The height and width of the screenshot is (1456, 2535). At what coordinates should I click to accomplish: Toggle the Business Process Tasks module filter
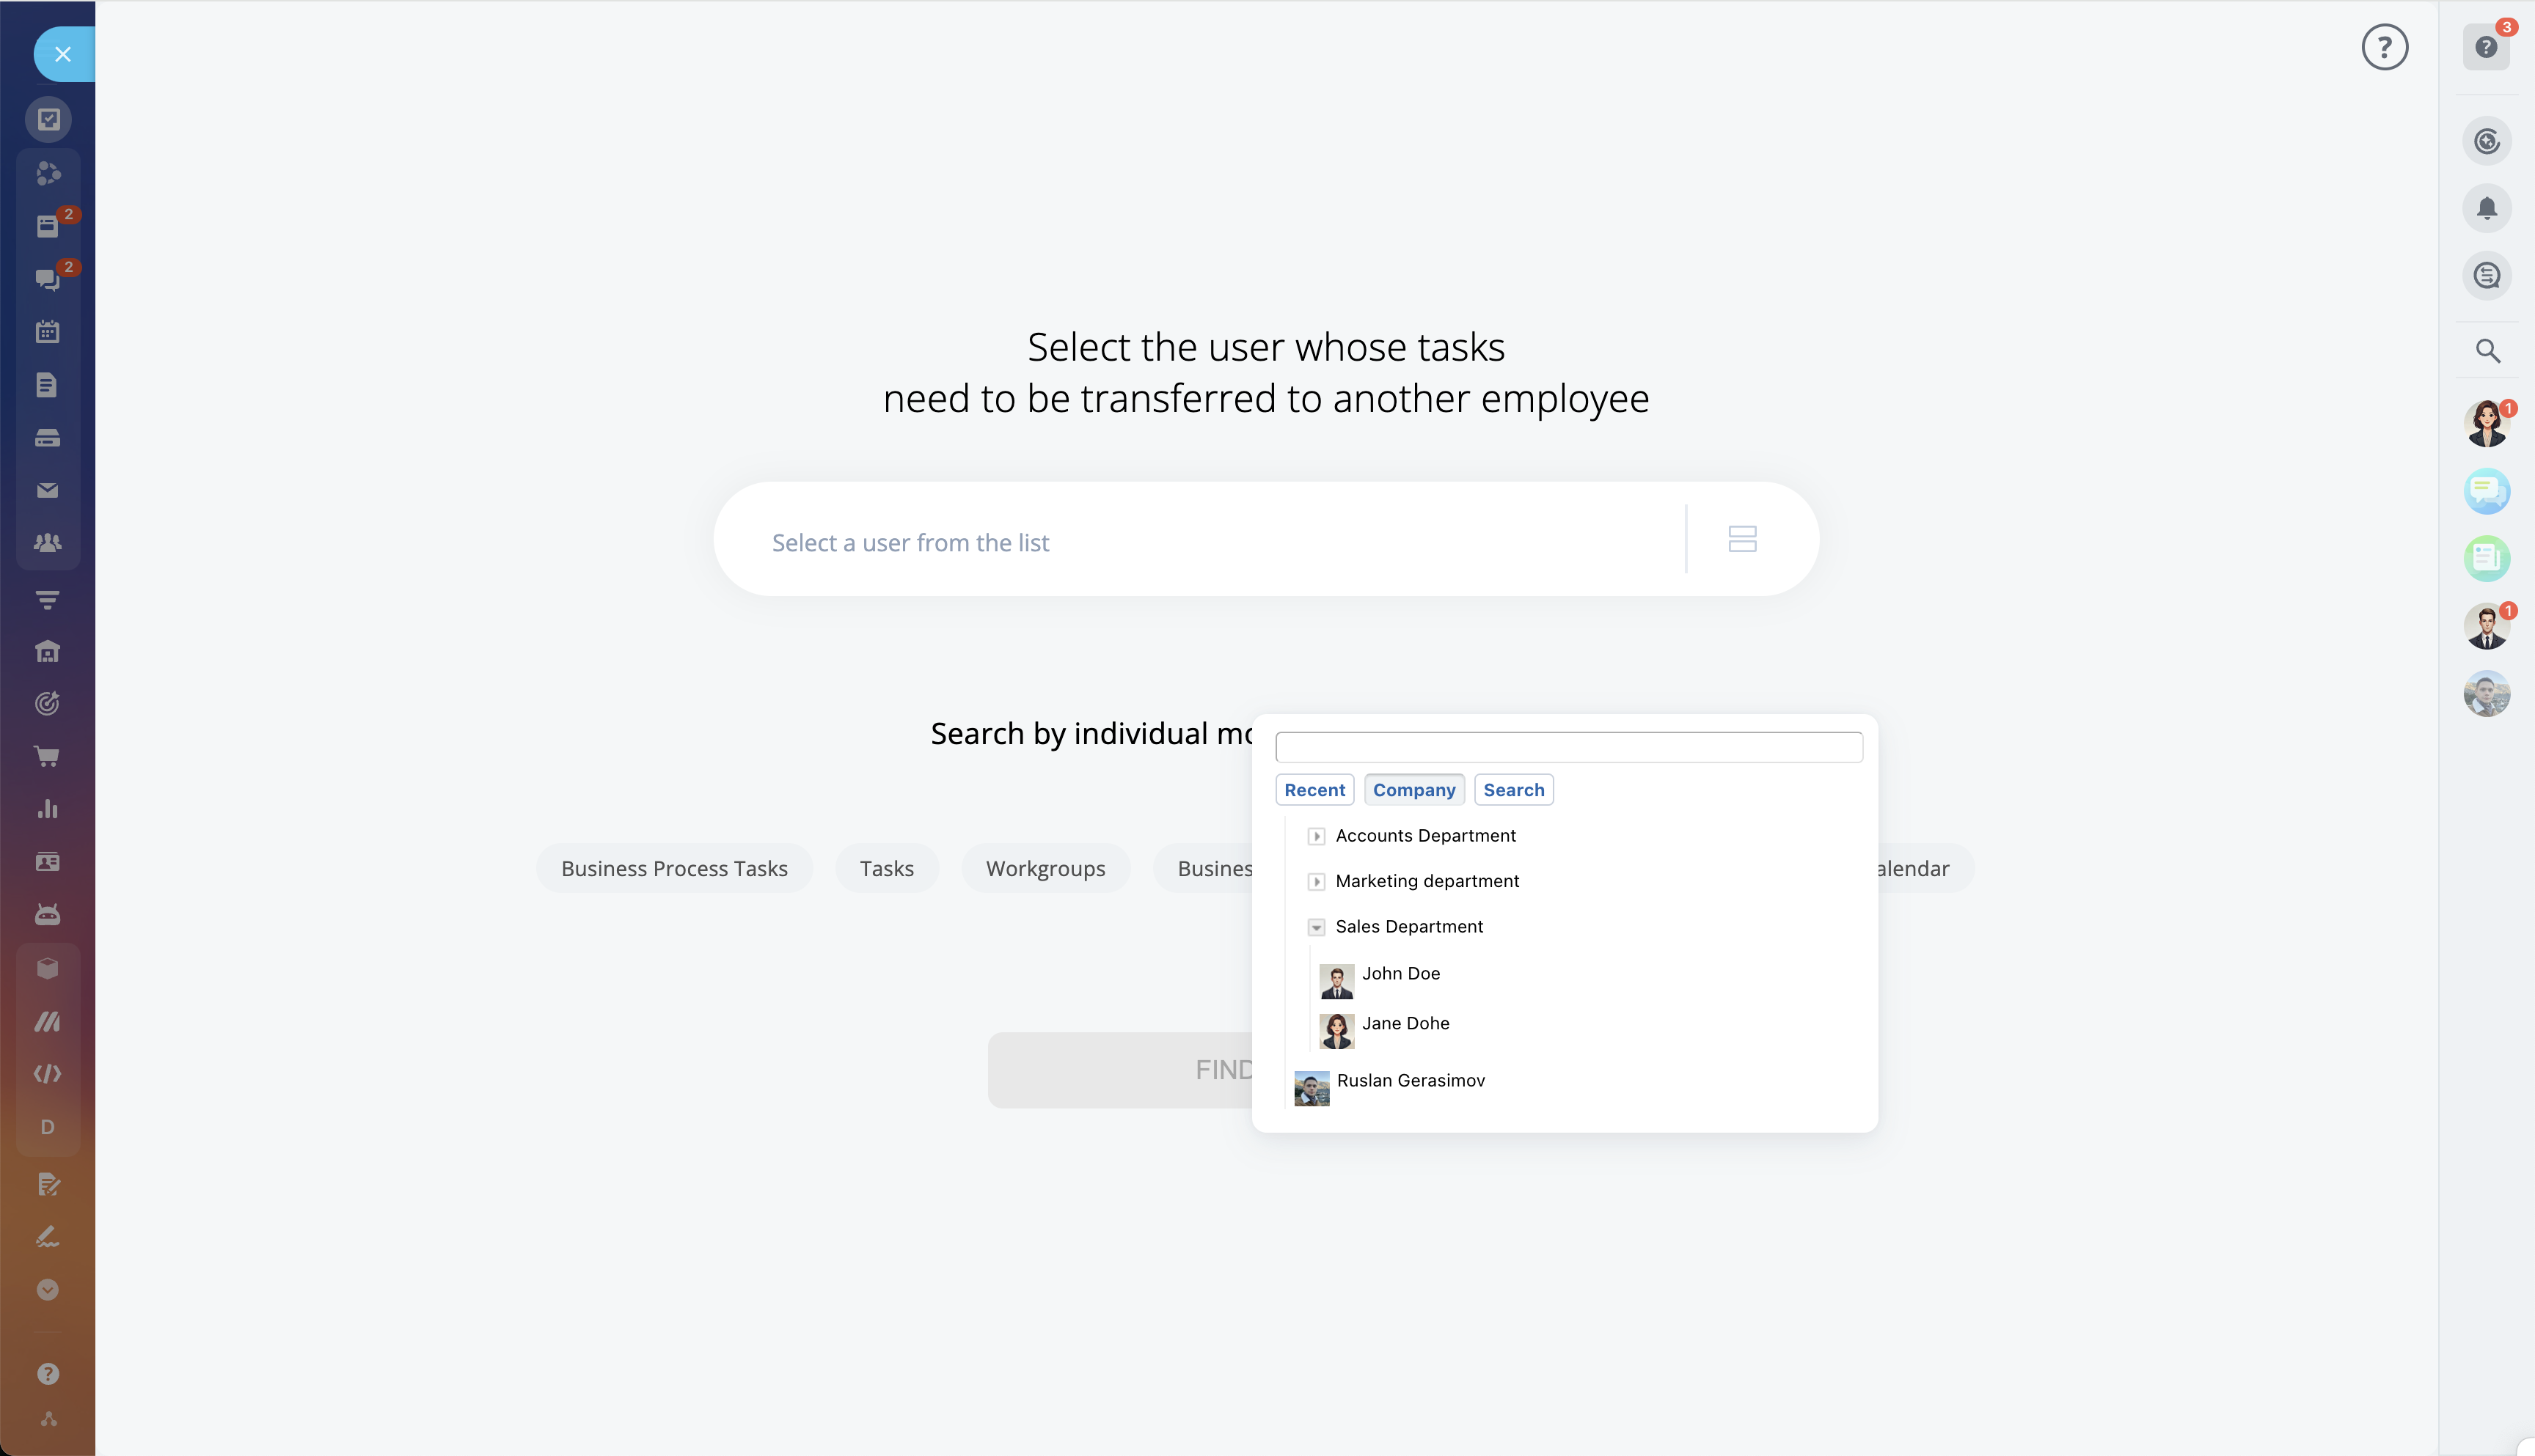click(x=674, y=868)
